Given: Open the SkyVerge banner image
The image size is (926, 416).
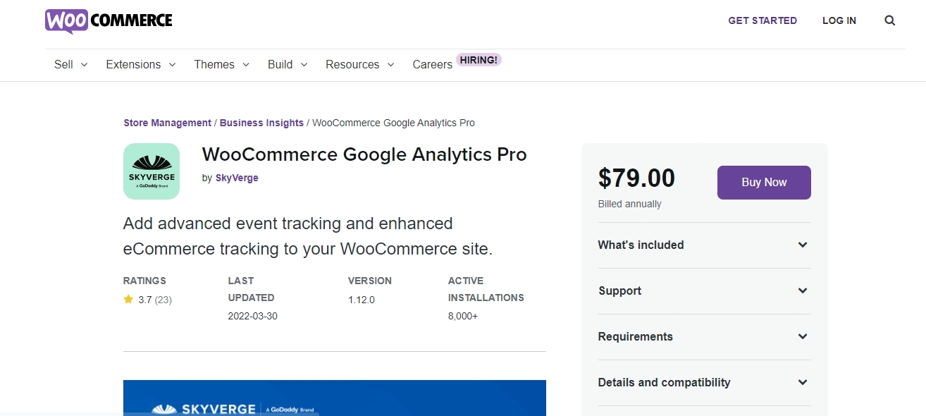Looking at the screenshot, I should (x=335, y=398).
